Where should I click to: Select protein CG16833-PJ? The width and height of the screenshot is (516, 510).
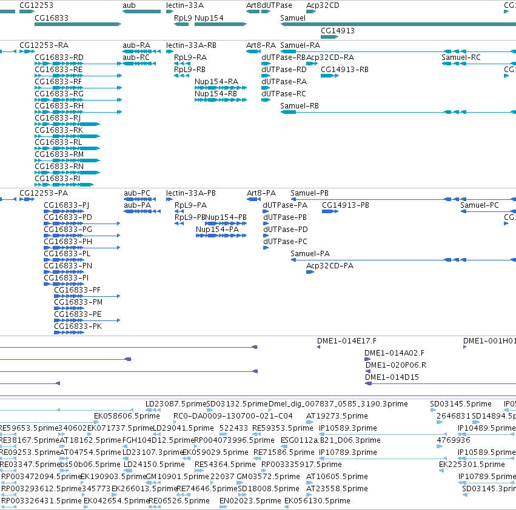click(x=67, y=205)
